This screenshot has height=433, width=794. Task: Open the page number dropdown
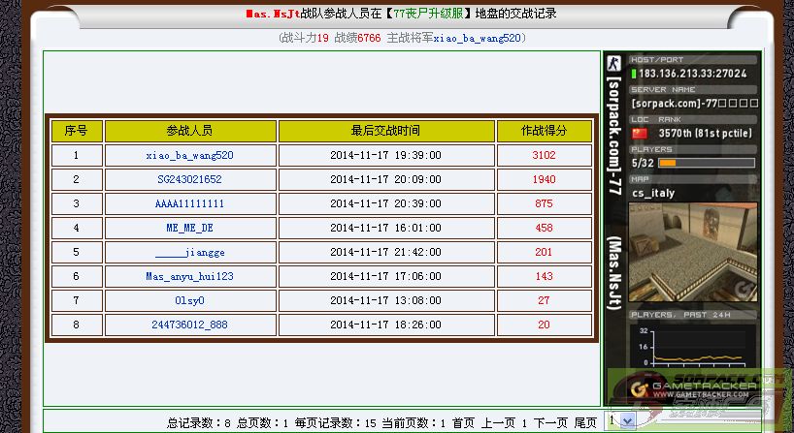[x=621, y=420]
